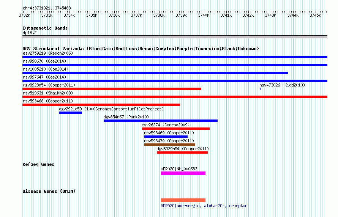338x217 pixels.
Task: Open ADRA2C adrenergic alpha-2C receptor link
Action: 204,206
